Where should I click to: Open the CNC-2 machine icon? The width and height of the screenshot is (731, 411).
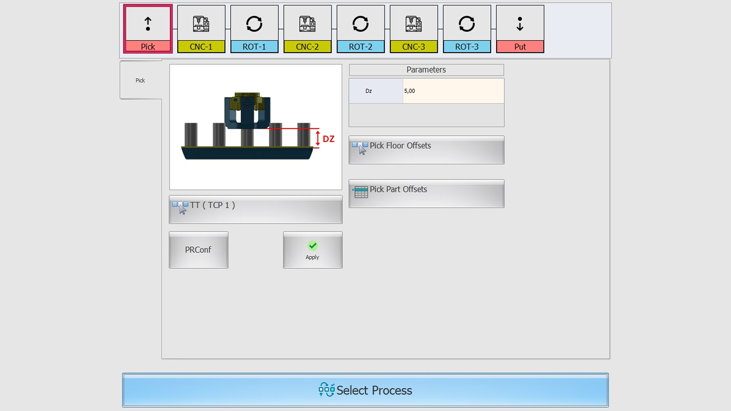[x=308, y=28]
